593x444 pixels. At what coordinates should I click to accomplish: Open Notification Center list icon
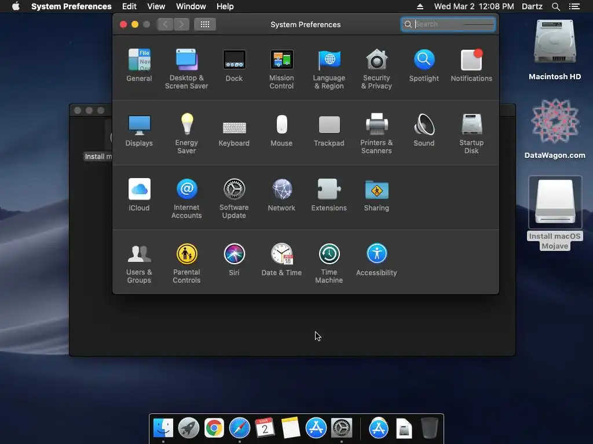coord(574,6)
